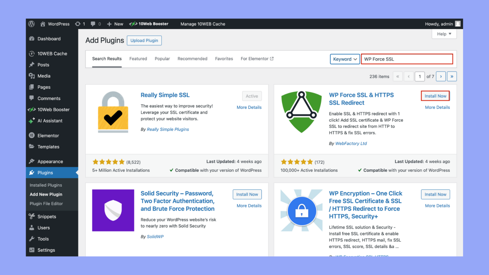Jump to last page of results
Viewport: 489px width, 275px height.
pos(452,76)
